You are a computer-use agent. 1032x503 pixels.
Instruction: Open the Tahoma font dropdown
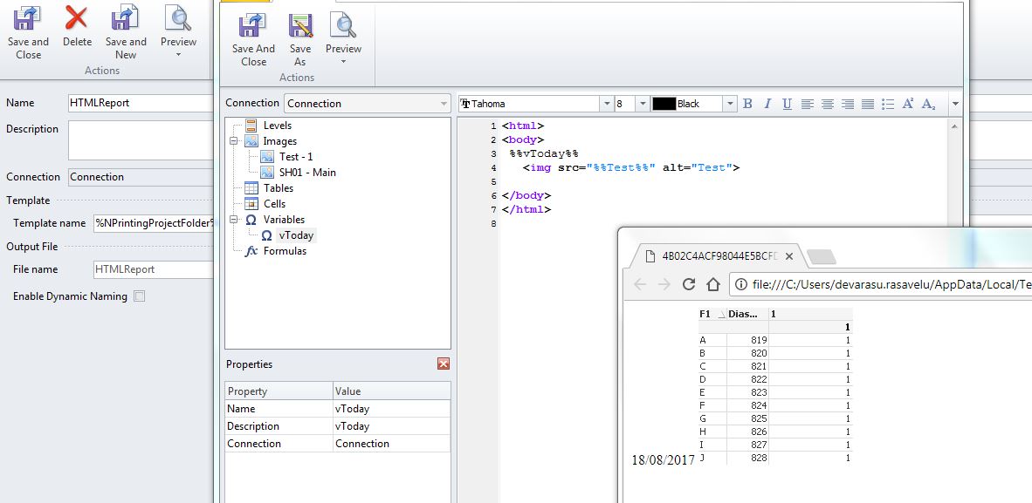(606, 104)
